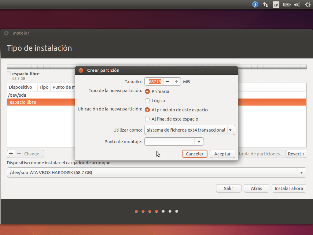
Task: Open the accessibility menu icon
Action: (x=255, y=5)
